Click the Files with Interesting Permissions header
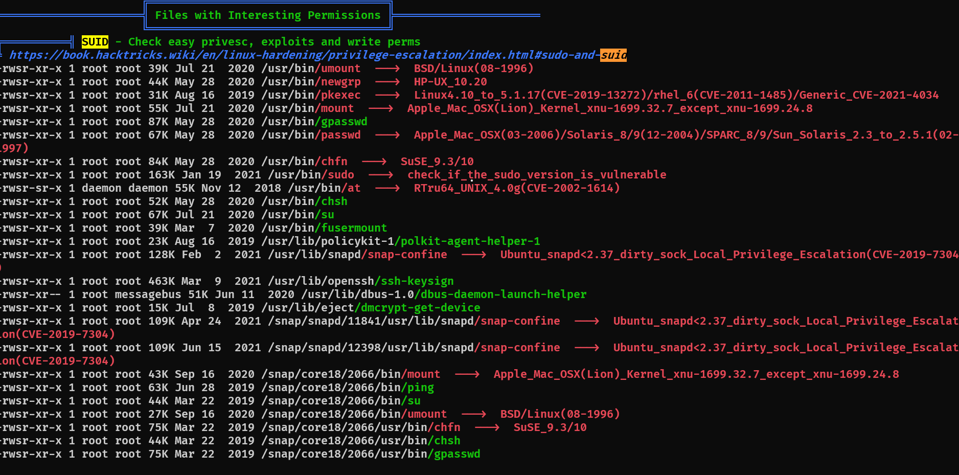959x475 pixels. point(268,15)
